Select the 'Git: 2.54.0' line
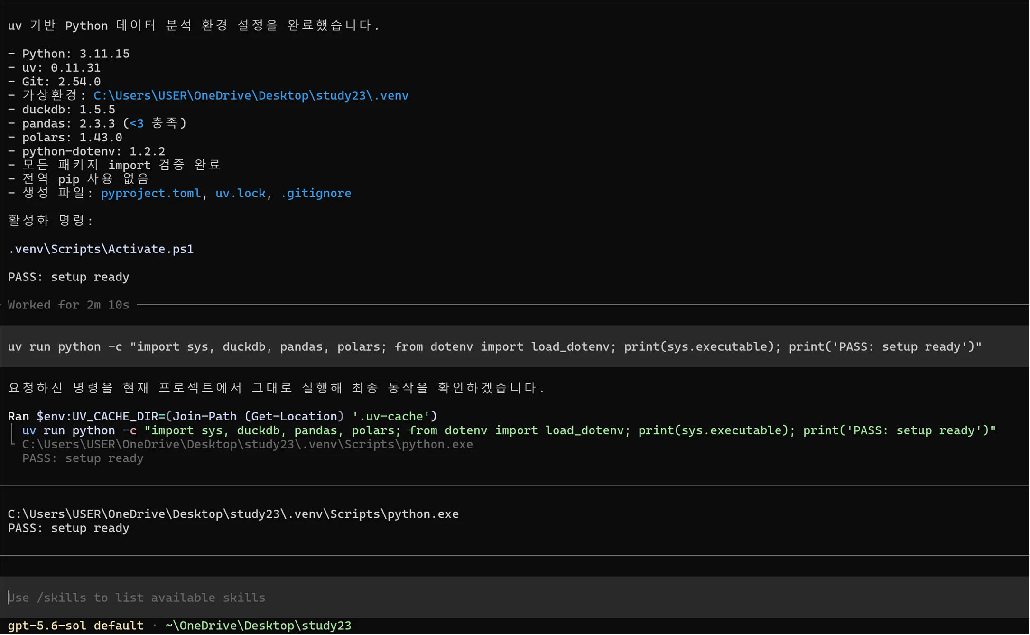 pyautogui.click(x=55, y=82)
